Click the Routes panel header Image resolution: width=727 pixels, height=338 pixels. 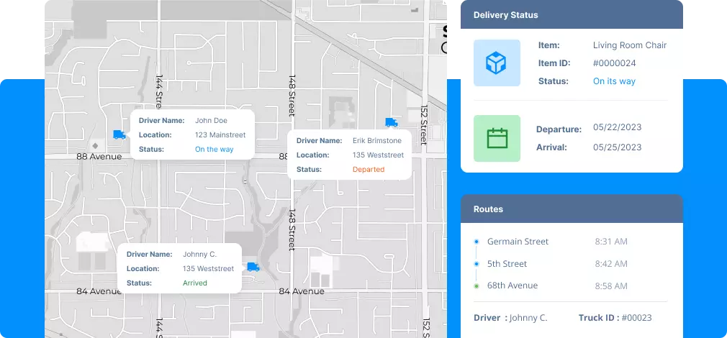[572, 209]
